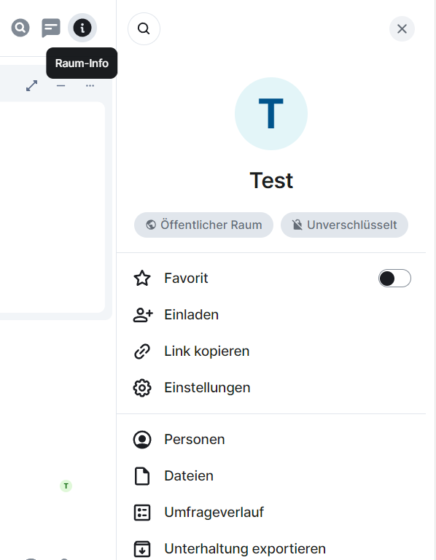
Task: Click the Unverschlüsselt badge
Action: (x=344, y=225)
